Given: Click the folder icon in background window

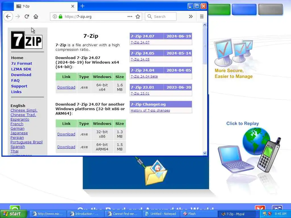Looking at the screenshot, I should [x=156, y=173].
